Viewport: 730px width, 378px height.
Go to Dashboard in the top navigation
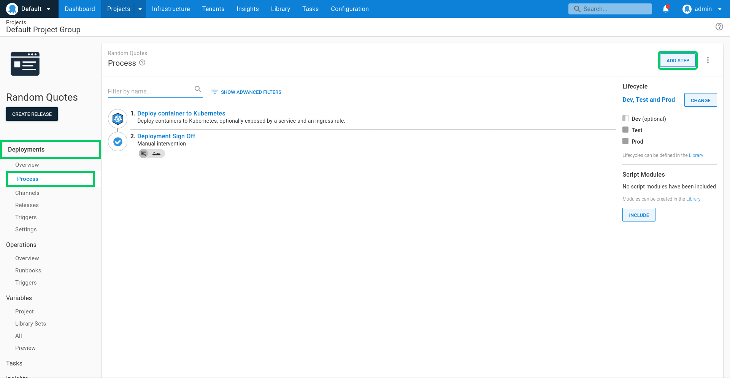click(x=80, y=9)
